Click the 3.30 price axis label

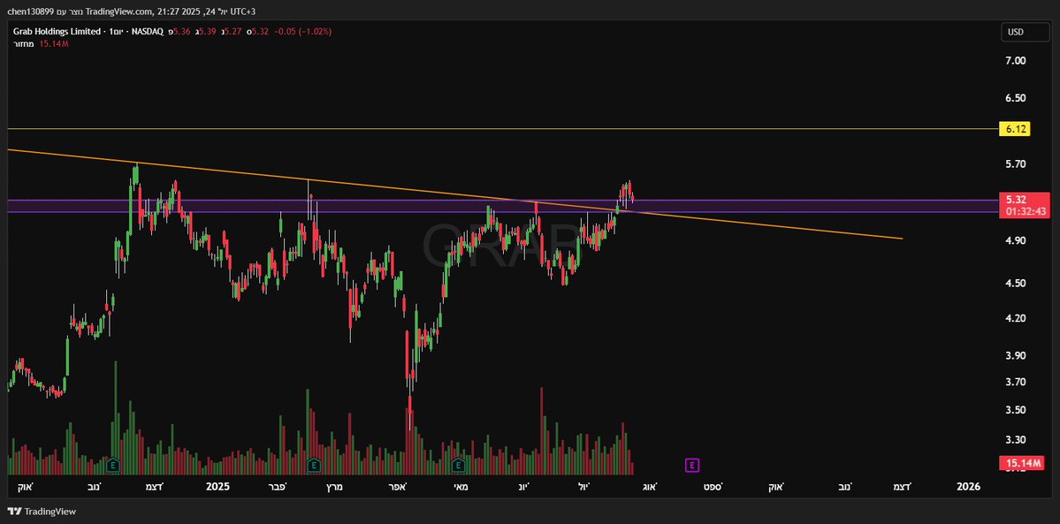pyautogui.click(x=1016, y=440)
